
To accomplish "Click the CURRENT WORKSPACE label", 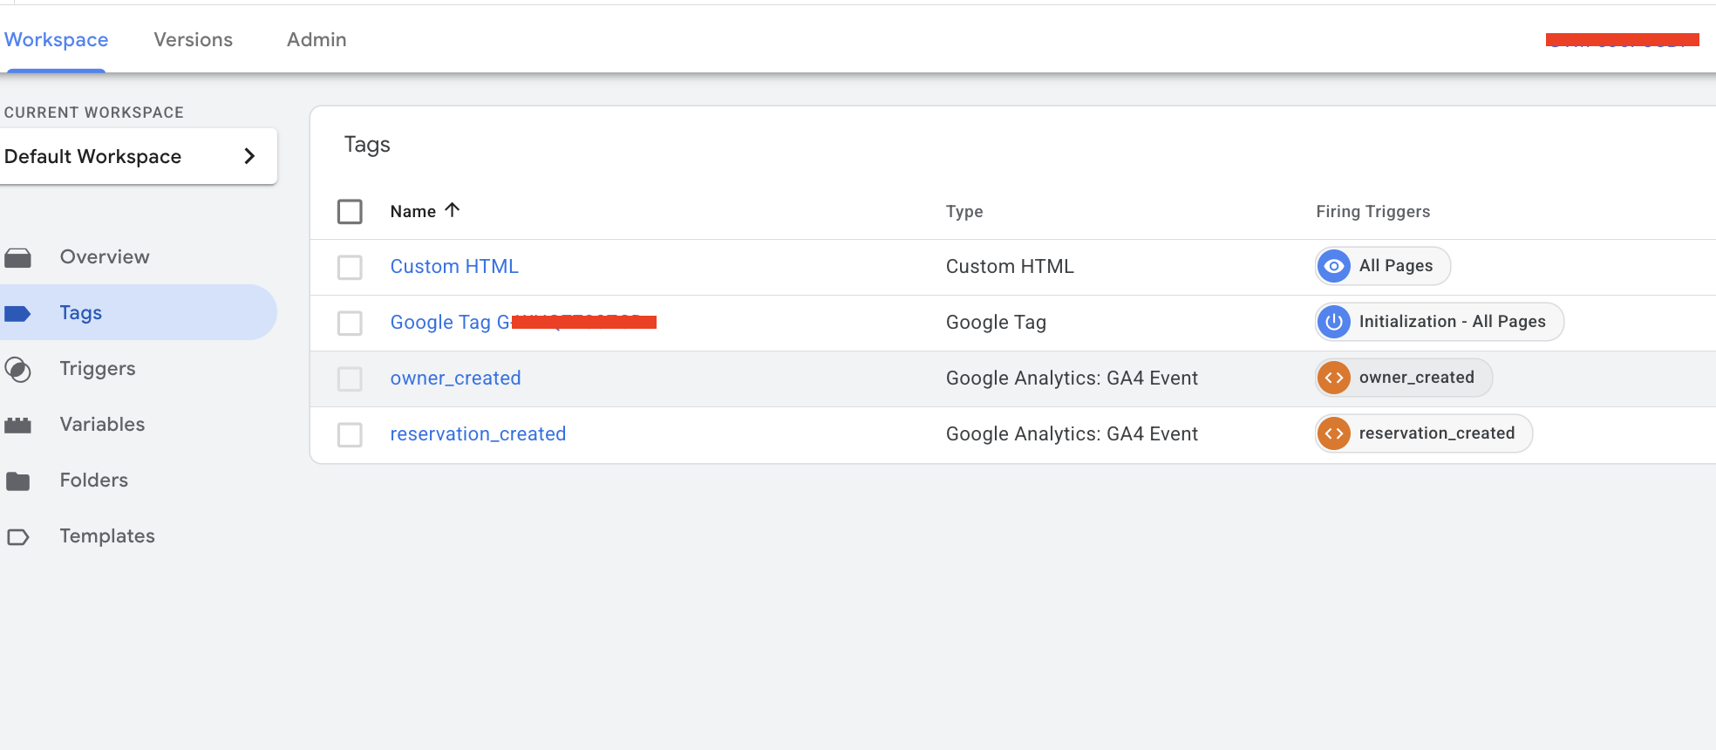I will (x=94, y=112).
